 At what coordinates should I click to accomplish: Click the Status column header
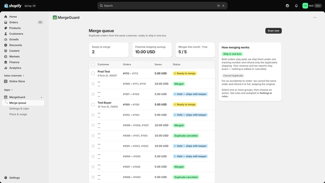[177, 65]
